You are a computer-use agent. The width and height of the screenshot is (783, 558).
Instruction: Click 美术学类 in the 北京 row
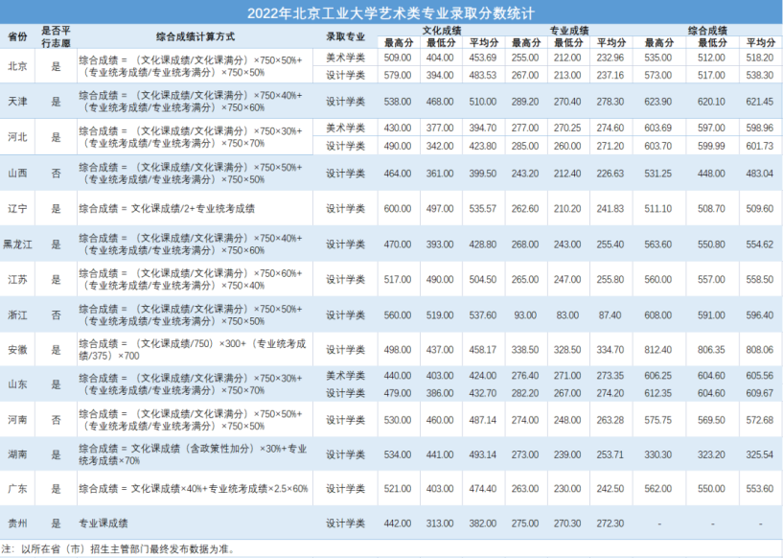(x=346, y=58)
